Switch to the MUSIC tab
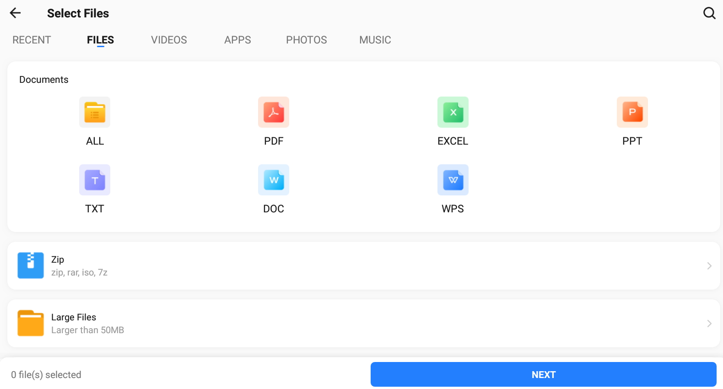 [375, 40]
